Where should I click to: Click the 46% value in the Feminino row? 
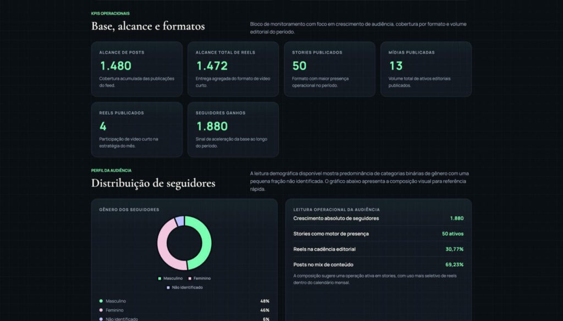click(265, 310)
